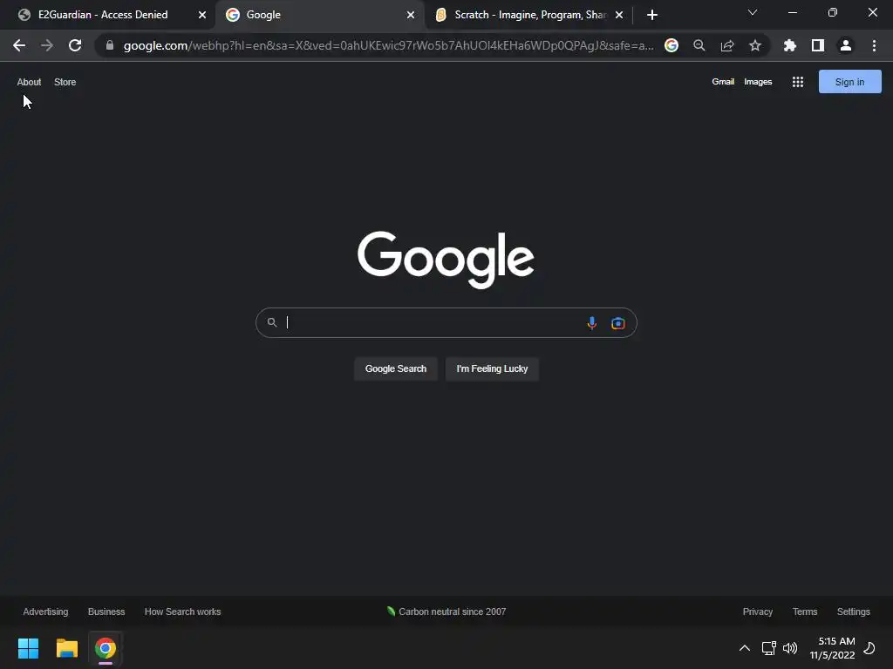The image size is (893, 669).
Task: View site information via lock icon
Action: (x=110, y=45)
